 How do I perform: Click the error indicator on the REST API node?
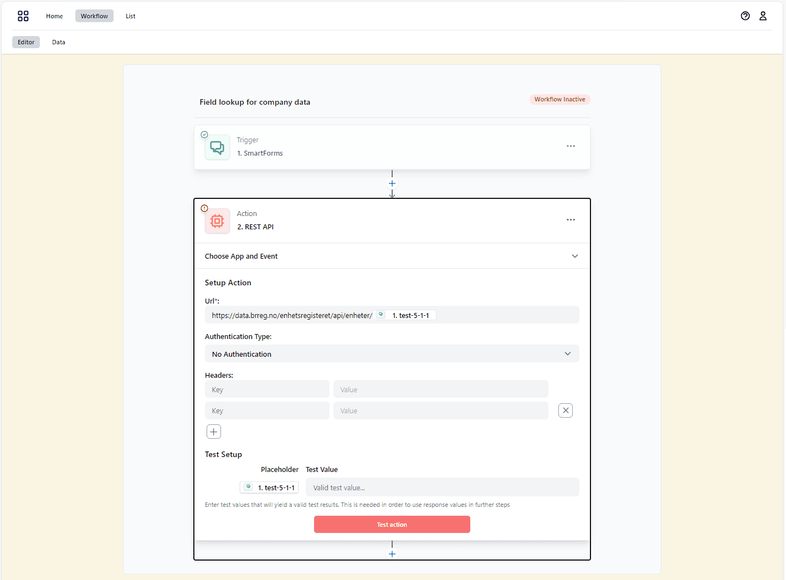pyautogui.click(x=204, y=208)
